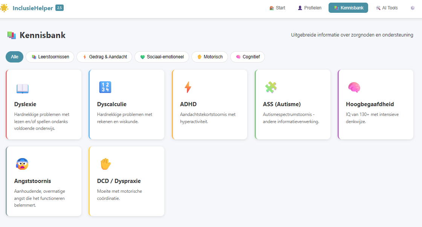The image size is (422, 227).
Task: Click the scared face Angststoornis icon
Action: (x=22, y=164)
